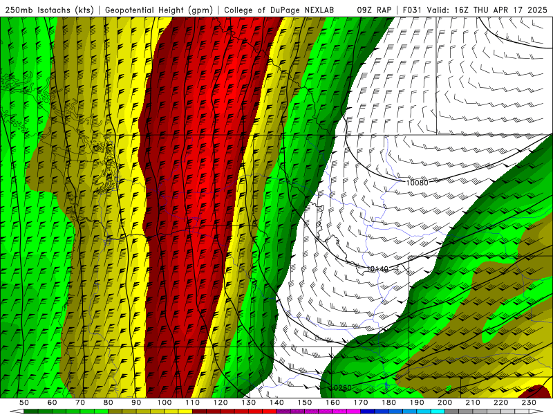Click the "College of DuPage NEXLAB" text
The height and width of the screenshot is (415, 553).
point(279,10)
